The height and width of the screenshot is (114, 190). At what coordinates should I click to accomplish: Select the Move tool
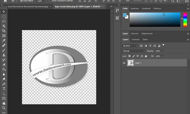[4, 11]
